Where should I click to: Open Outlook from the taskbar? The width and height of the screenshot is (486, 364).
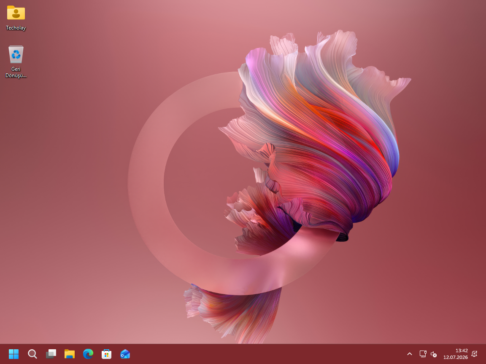click(125, 354)
